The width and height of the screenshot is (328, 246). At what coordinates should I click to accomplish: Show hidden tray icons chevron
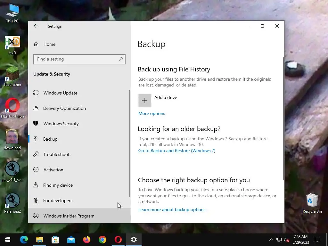point(271,240)
